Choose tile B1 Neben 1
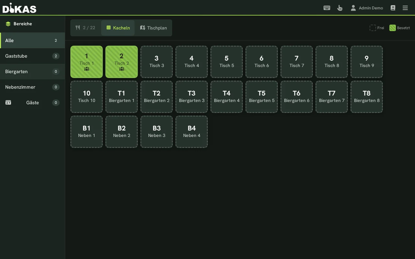Viewport: 415px width, 259px height. pos(87,132)
